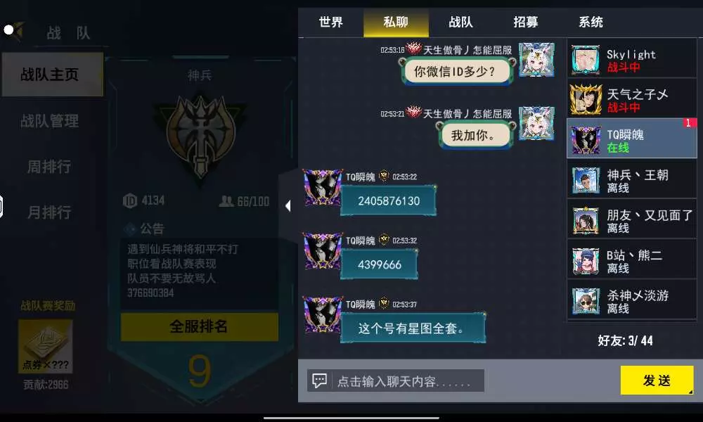Click TQ瞬魄 avatar on 2405876130 message

click(323, 188)
